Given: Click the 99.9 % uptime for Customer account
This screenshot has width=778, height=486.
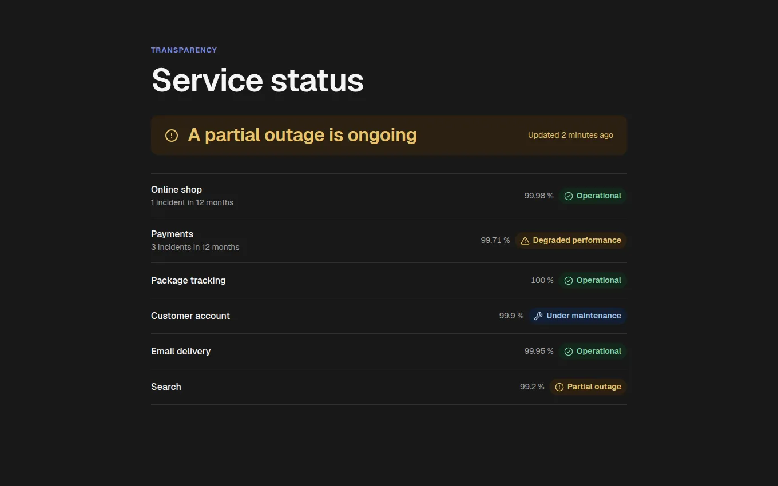Looking at the screenshot, I should tap(511, 316).
